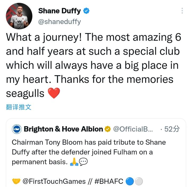Click the blue circle emoji after #BHAFC
192x187 pixels.
tap(130, 181)
